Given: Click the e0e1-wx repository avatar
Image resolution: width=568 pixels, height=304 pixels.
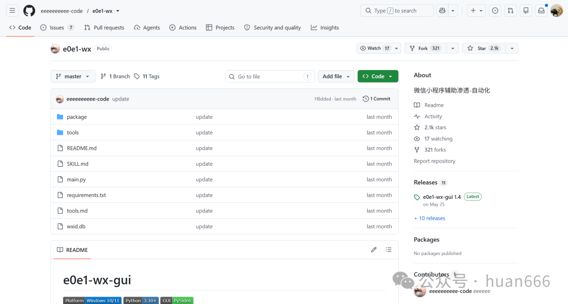Looking at the screenshot, I should click(x=55, y=48).
